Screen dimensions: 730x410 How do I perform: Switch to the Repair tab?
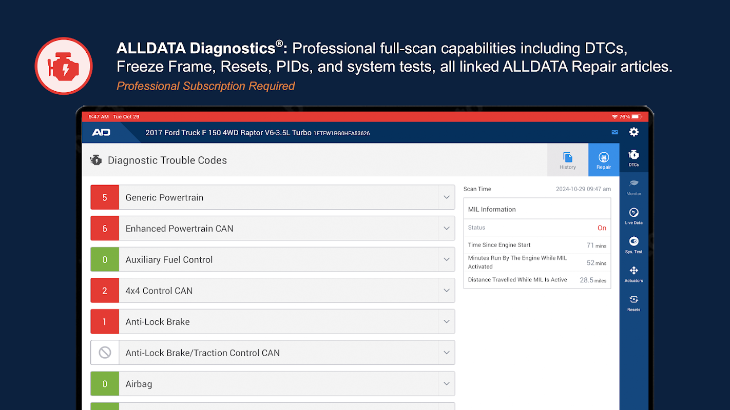(604, 160)
